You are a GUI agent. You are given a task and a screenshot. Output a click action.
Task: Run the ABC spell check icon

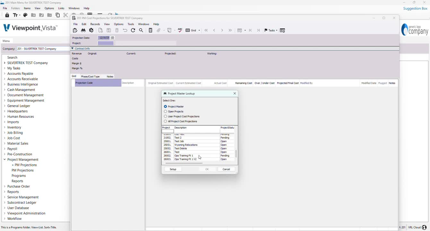(180, 30)
